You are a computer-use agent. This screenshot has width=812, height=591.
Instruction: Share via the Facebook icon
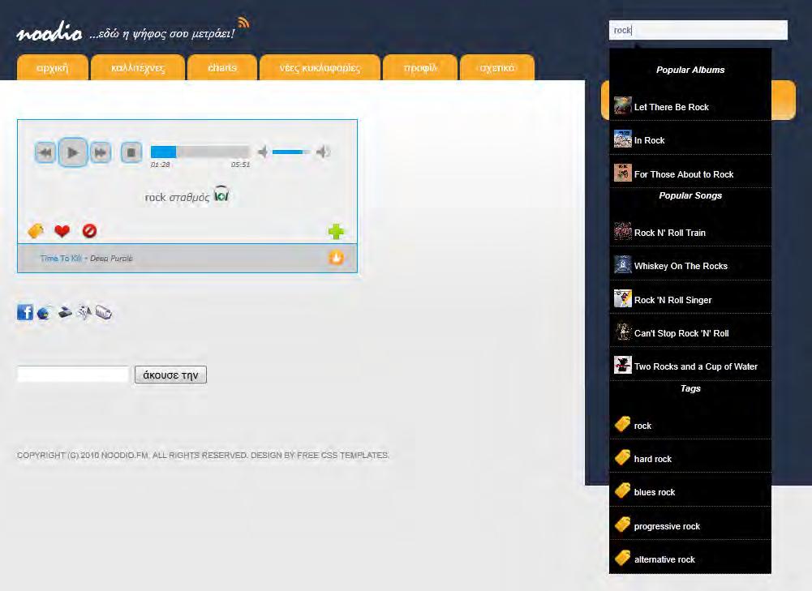25,312
